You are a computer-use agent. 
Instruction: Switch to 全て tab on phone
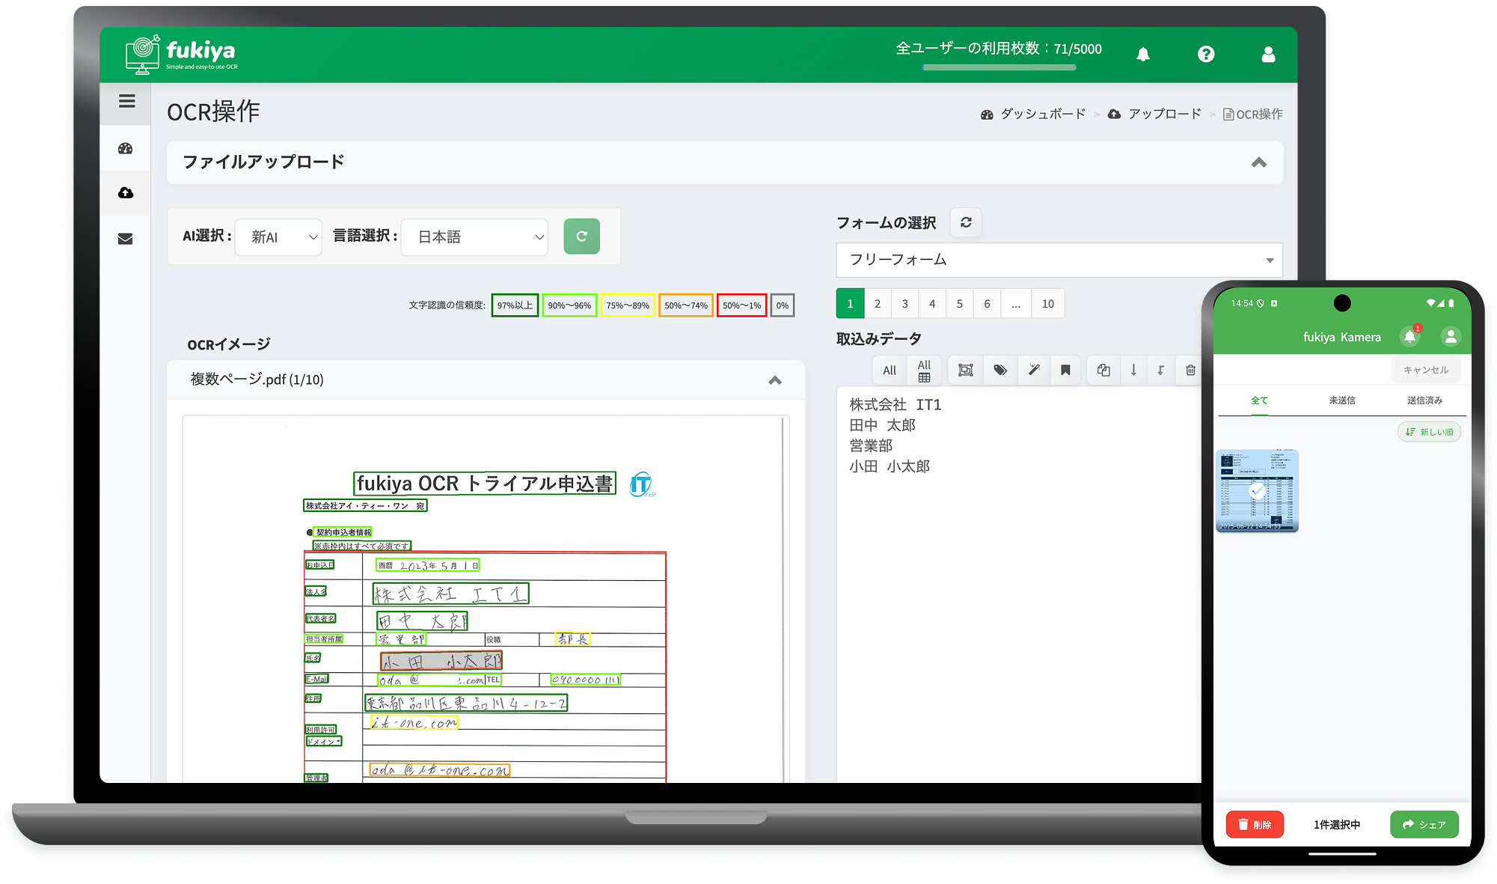click(x=1259, y=400)
